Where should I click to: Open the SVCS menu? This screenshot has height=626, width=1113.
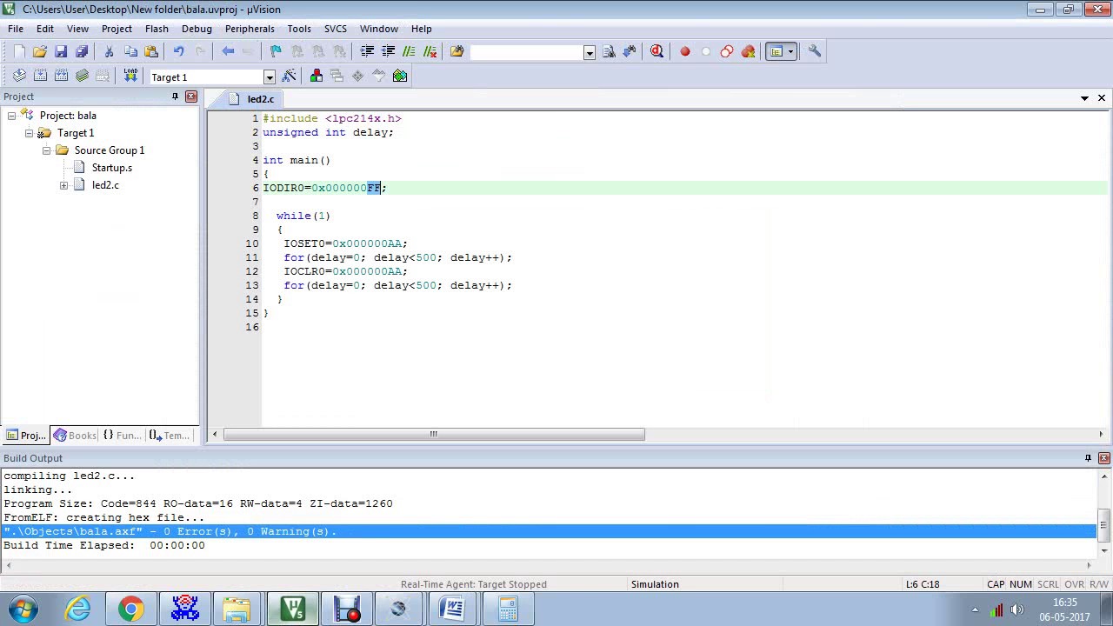[336, 29]
